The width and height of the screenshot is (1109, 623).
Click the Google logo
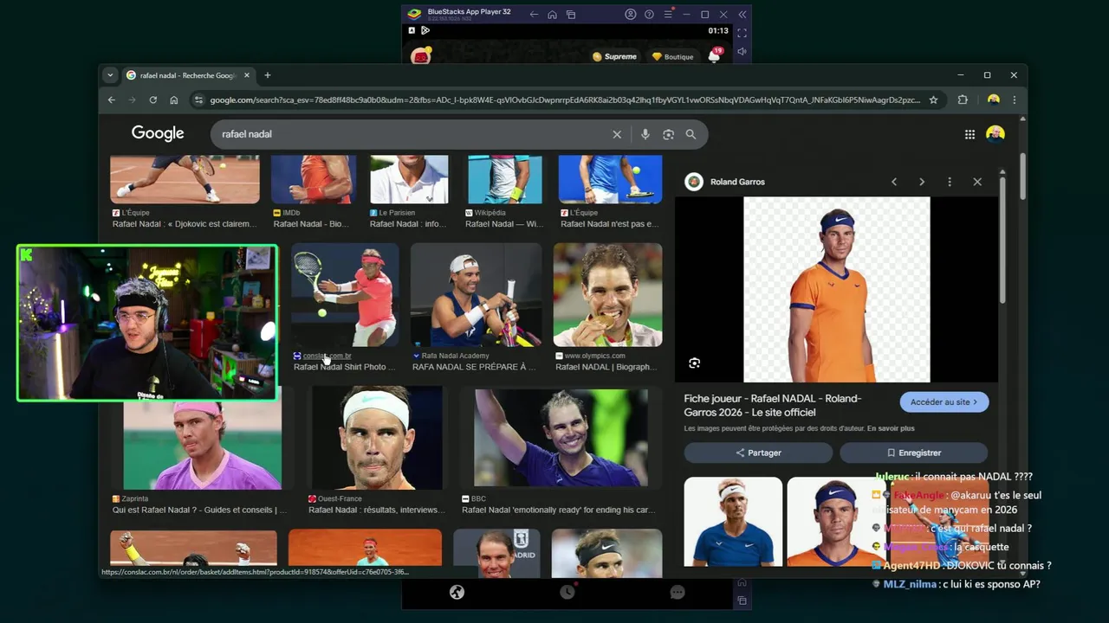point(158,133)
